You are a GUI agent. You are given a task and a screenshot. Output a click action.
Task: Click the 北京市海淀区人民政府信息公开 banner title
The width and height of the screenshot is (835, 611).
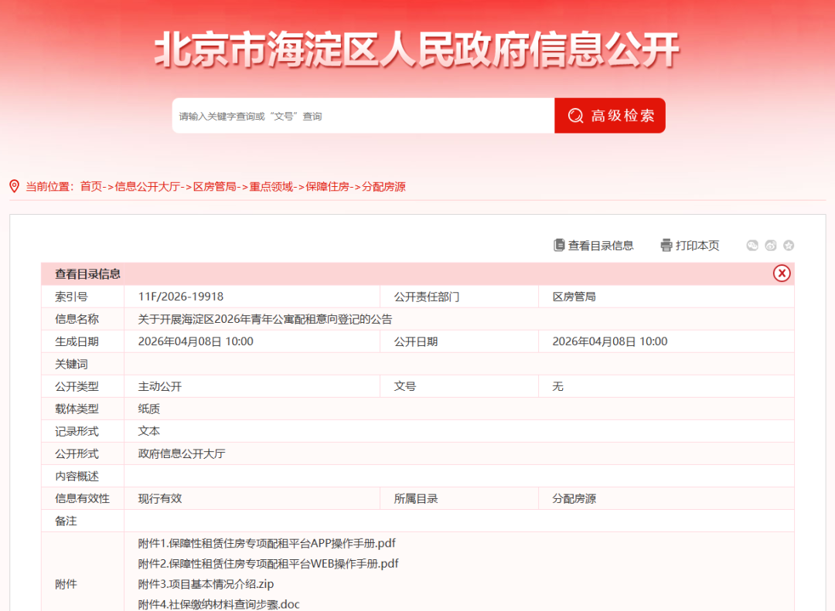click(417, 51)
